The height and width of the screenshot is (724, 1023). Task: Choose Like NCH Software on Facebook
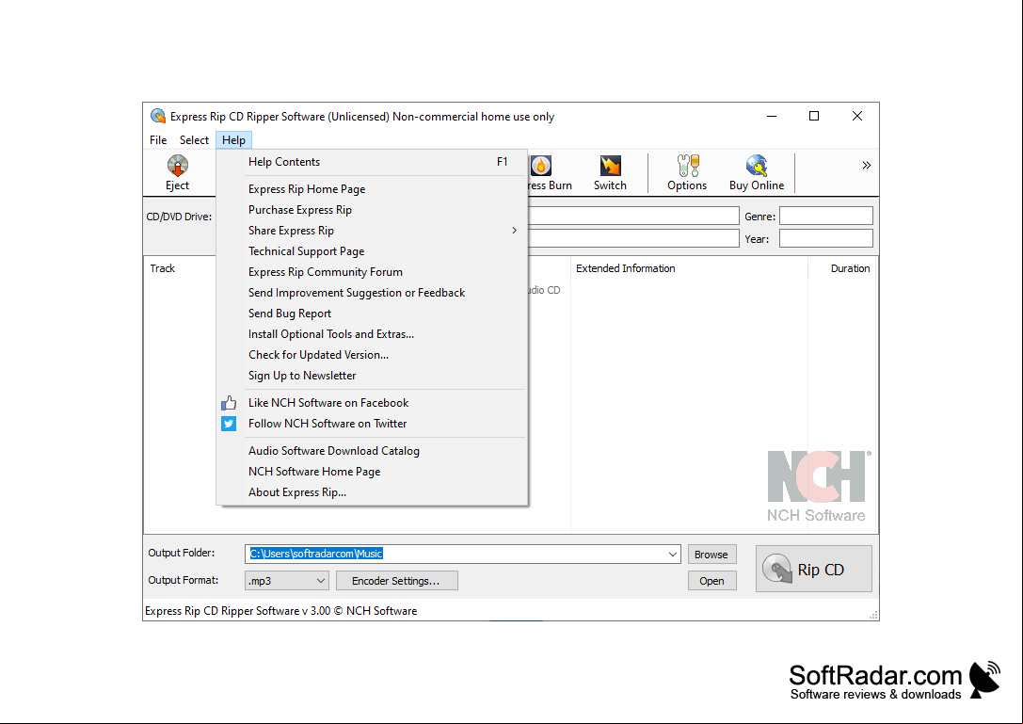(x=372, y=403)
